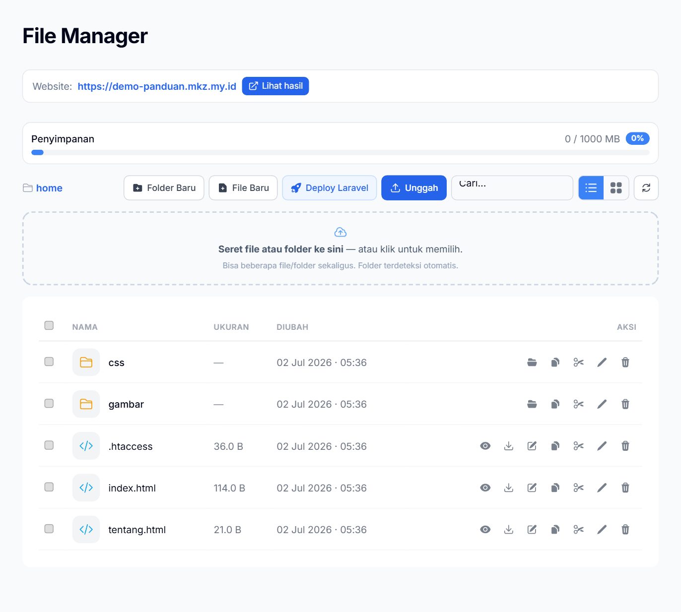Open the demo-panduan.mkz.my.id website link
The height and width of the screenshot is (612, 681).
point(157,86)
